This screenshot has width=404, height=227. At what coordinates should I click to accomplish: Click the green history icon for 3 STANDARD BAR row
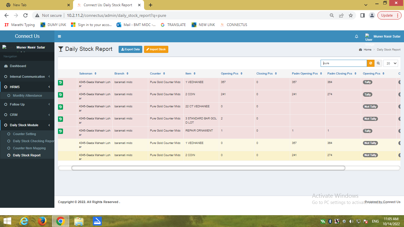point(60,119)
